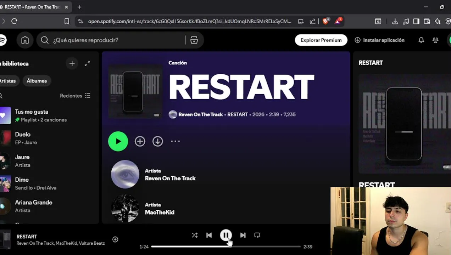Click RESTART title in player bar
Image resolution: width=451 pixels, height=255 pixels.
pos(27,237)
